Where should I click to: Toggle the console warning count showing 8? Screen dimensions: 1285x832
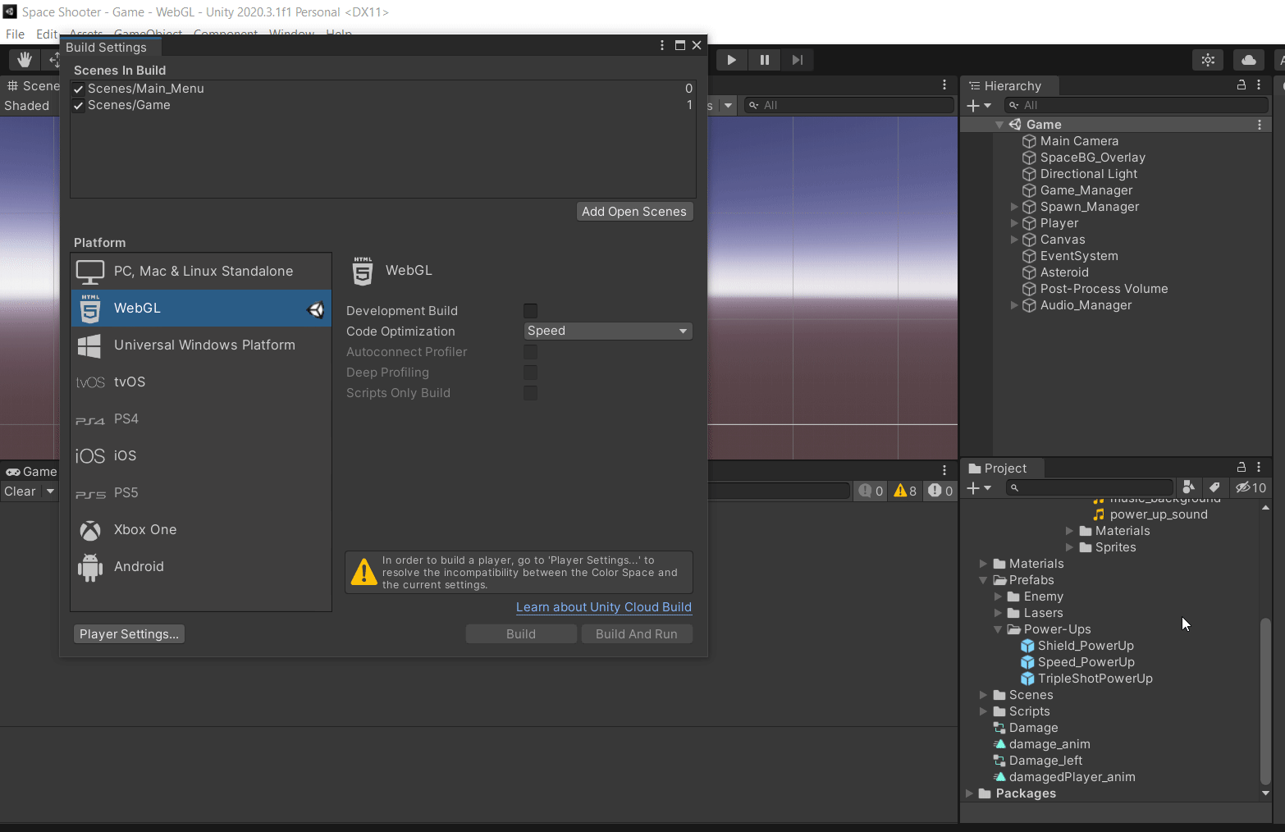[x=905, y=491]
